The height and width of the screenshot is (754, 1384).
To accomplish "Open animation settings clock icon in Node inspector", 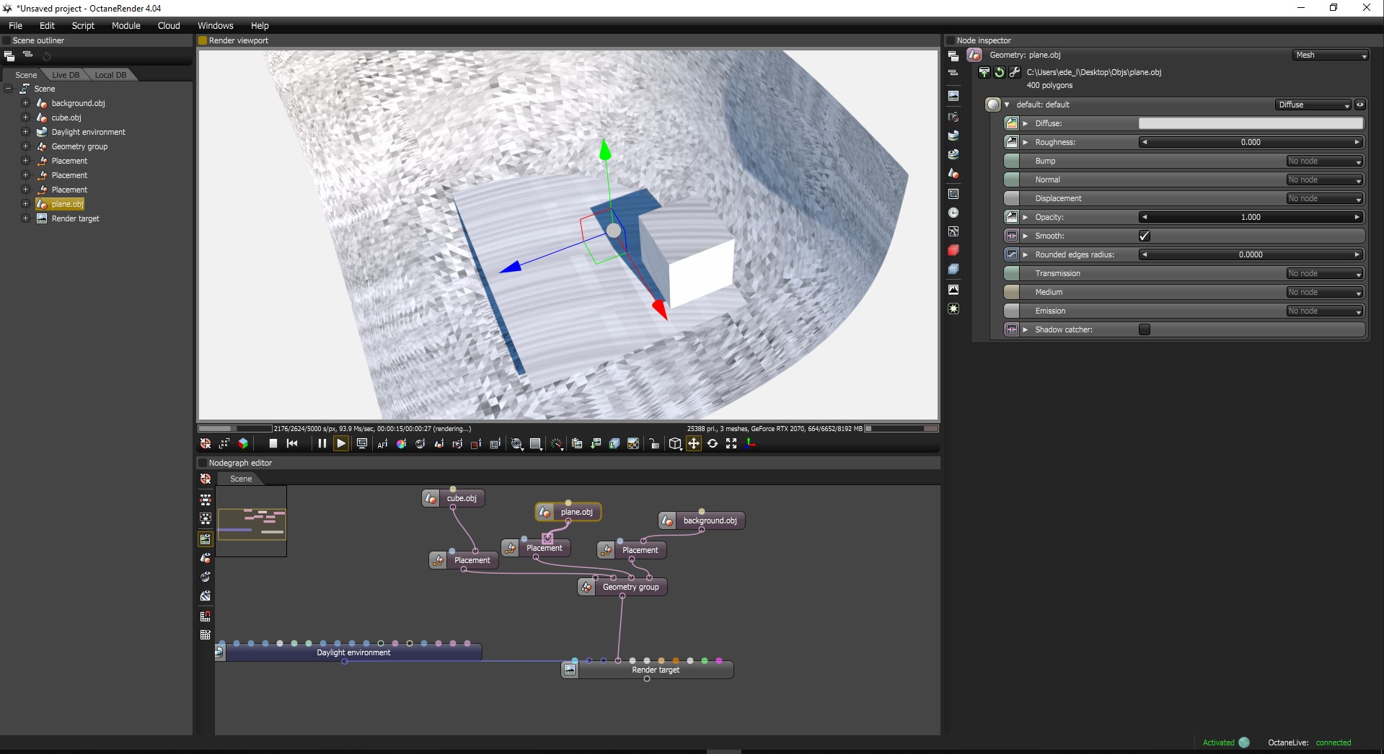I will pos(953,213).
